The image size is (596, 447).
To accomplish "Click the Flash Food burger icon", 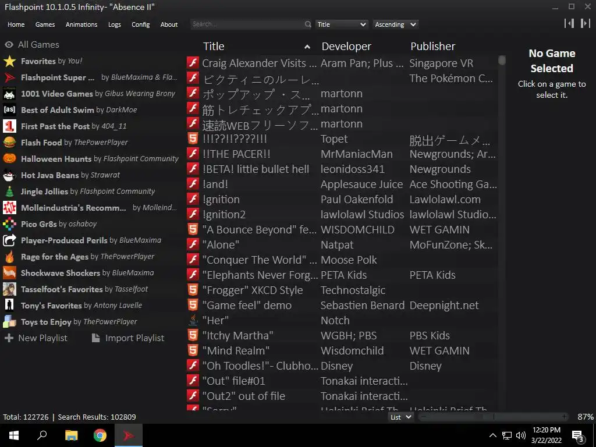I will point(9,143).
